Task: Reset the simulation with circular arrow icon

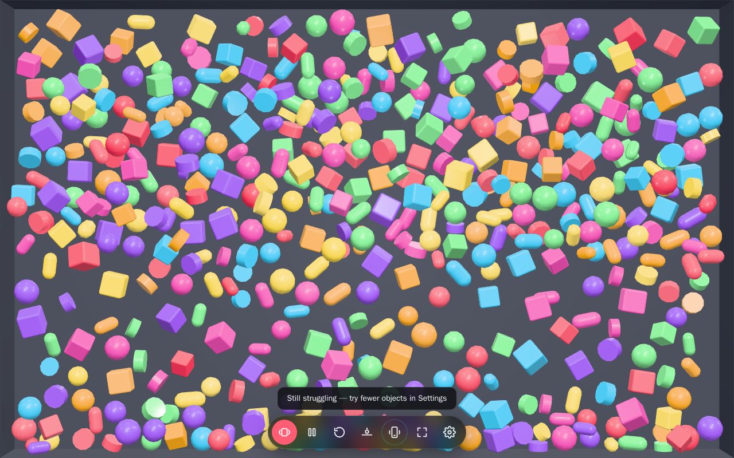Action: [339, 432]
